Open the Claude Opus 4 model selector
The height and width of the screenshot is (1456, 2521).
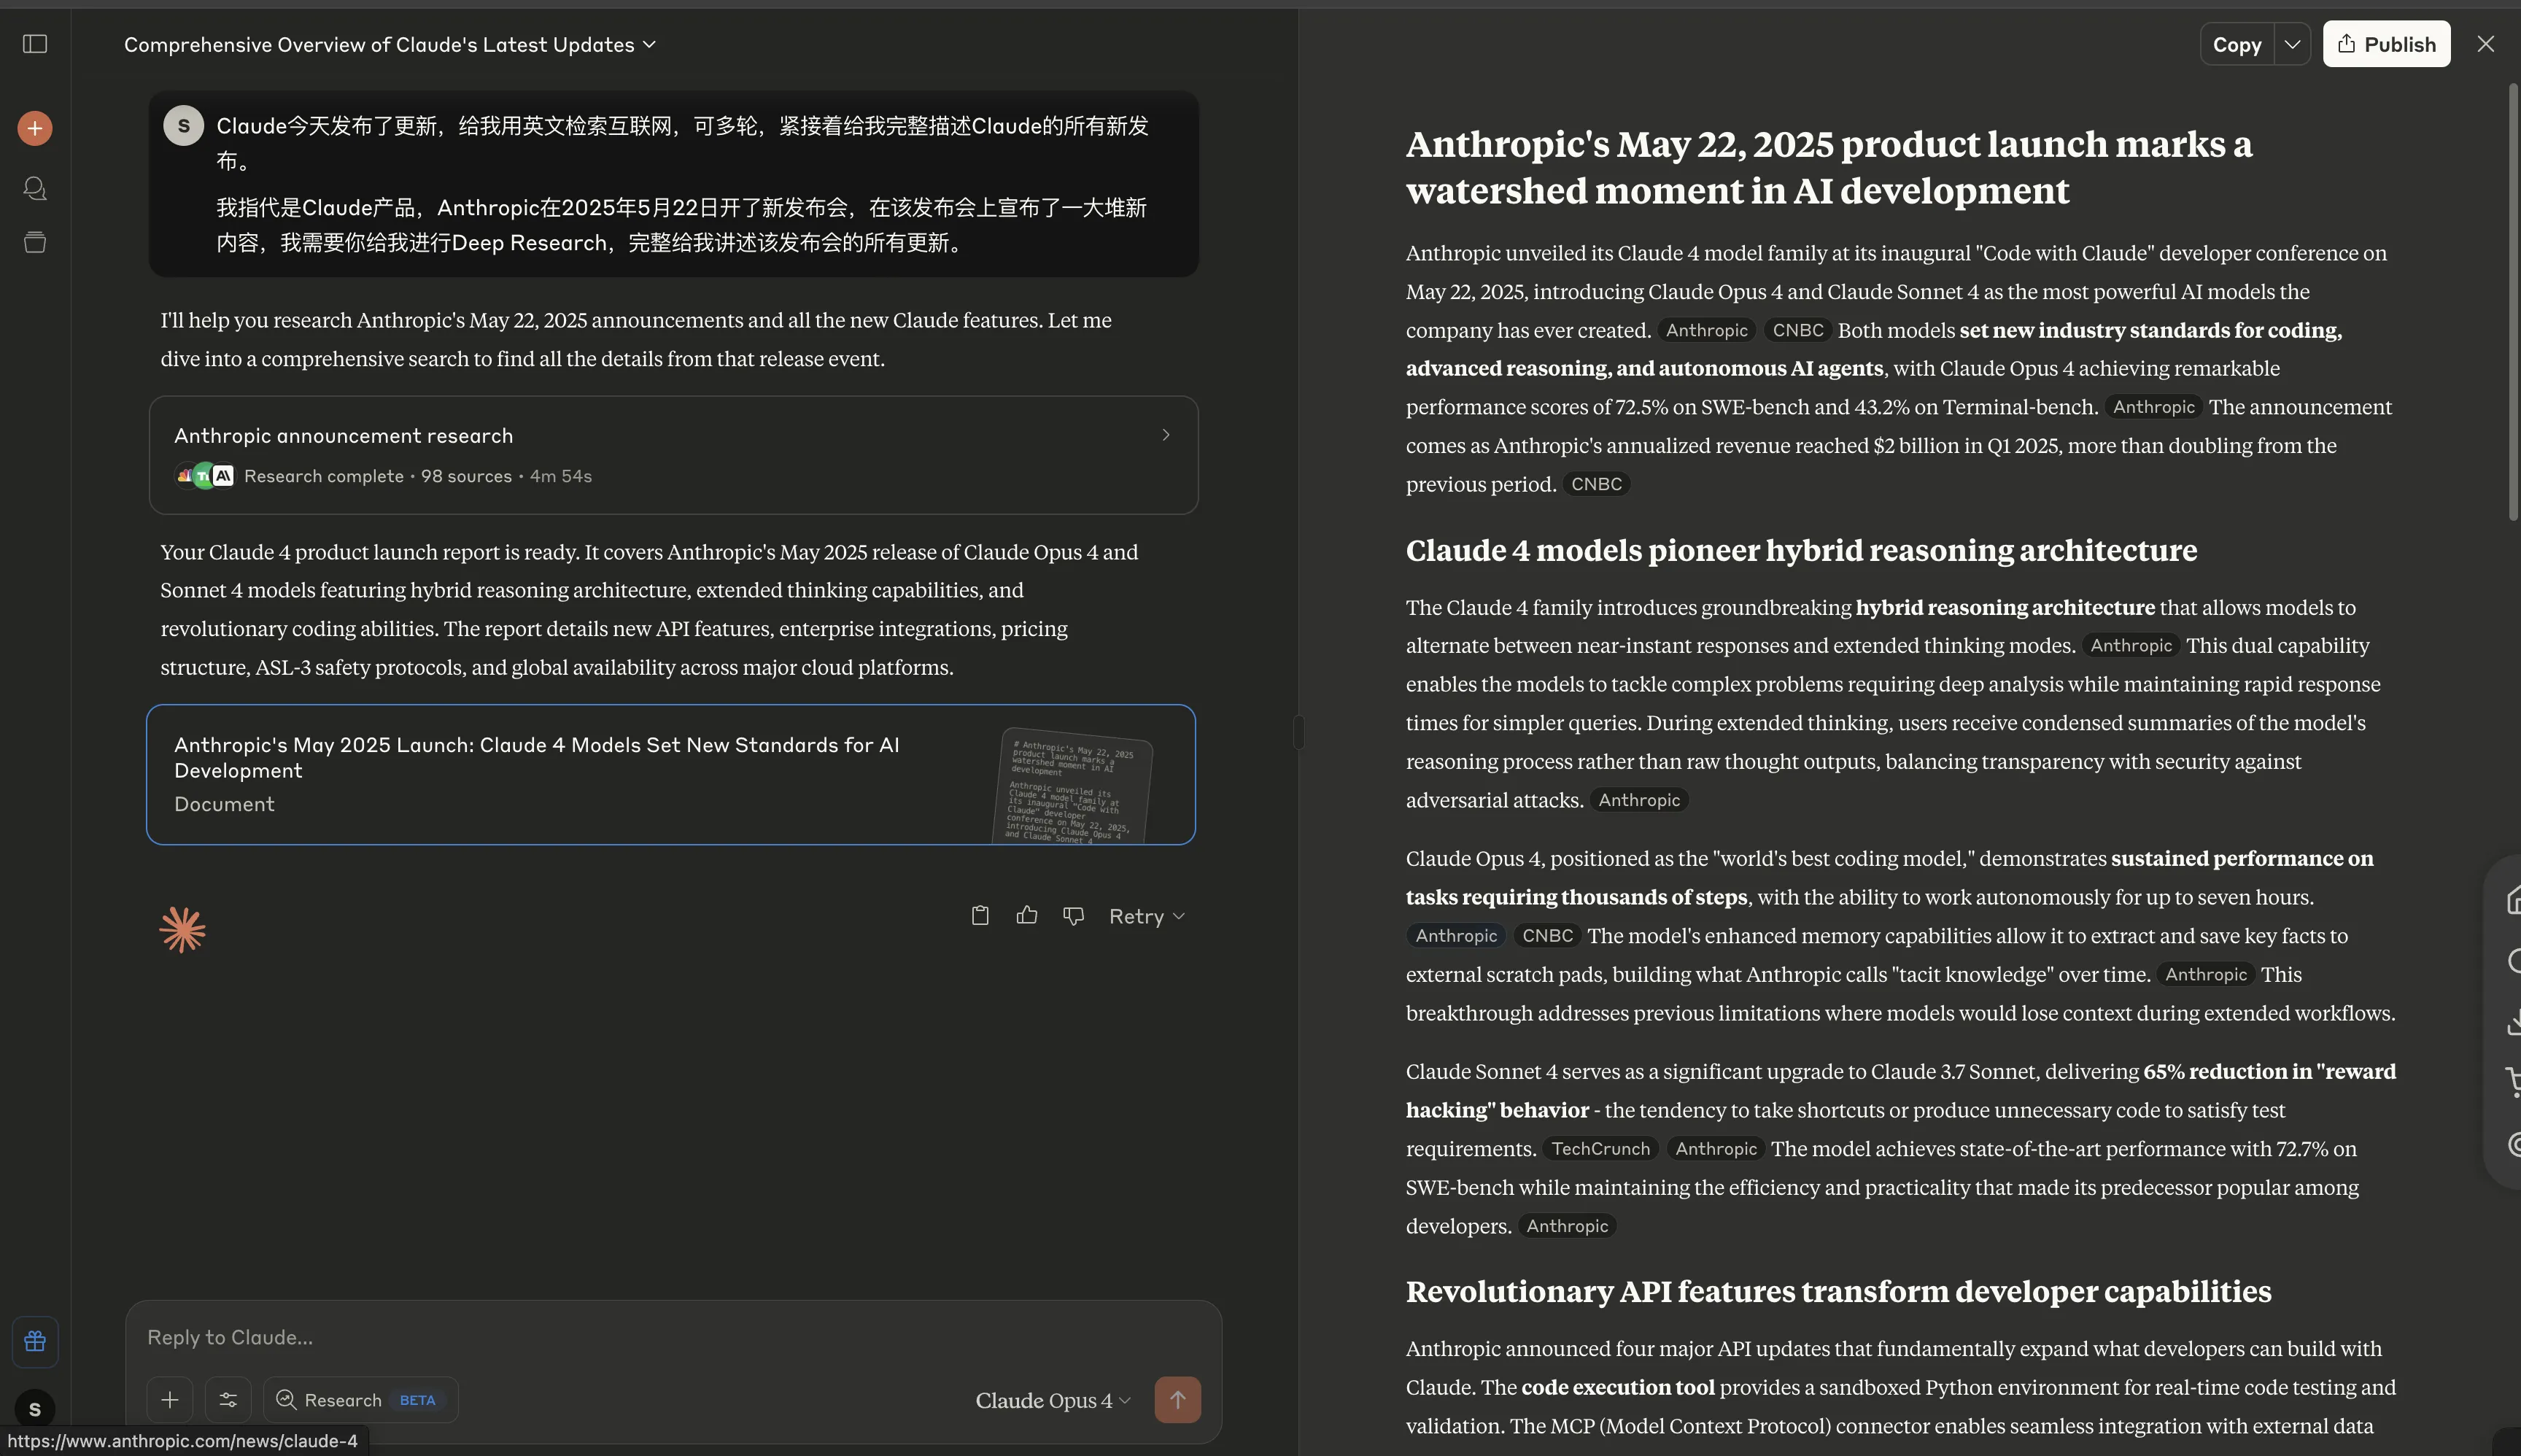(x=1053, y=1400)
